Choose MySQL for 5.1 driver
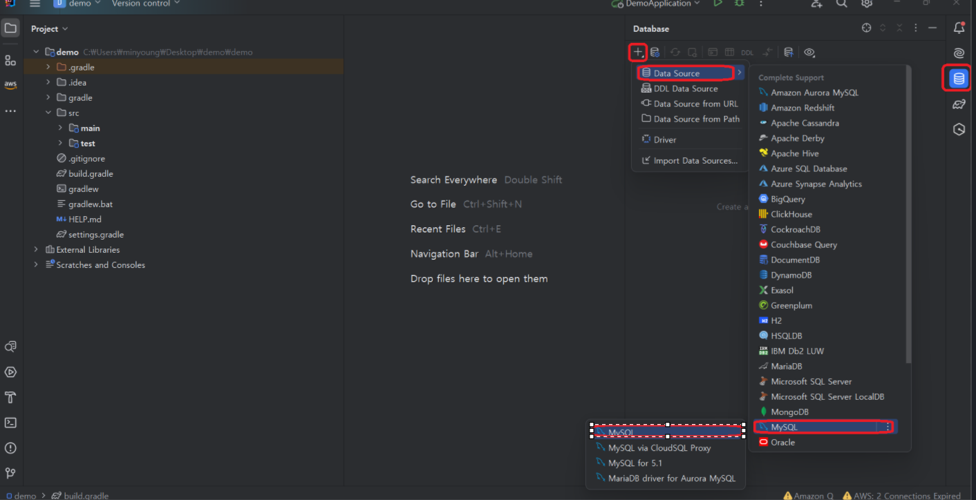The width and height of the screenshot is (976, 500). click(666, 463)
